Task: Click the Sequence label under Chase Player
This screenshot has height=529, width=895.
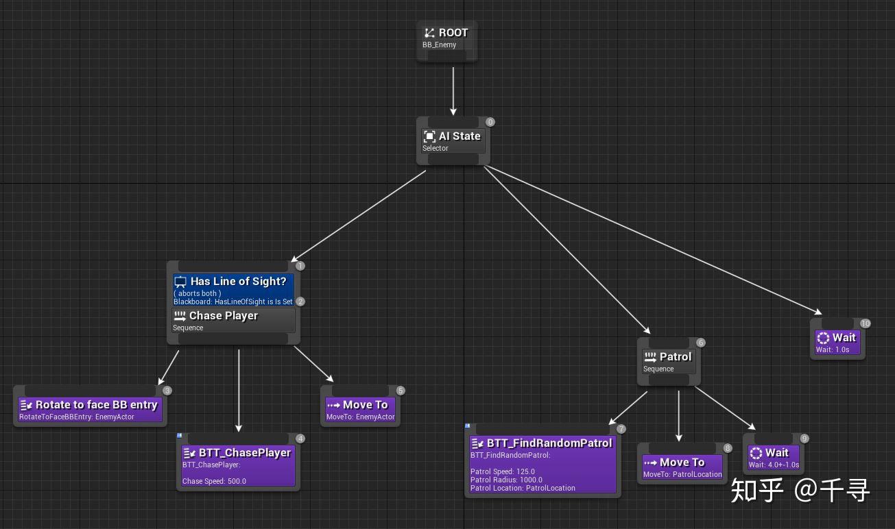Action: point(188,328)
